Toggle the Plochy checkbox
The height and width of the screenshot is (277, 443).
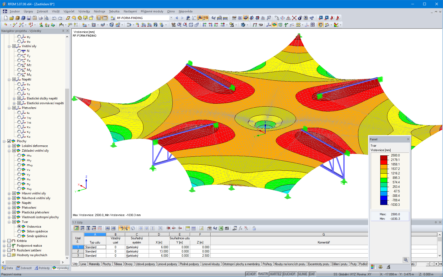[9, 141]
